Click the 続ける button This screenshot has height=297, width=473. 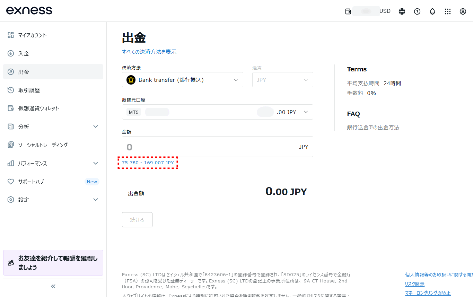[137, 220]
